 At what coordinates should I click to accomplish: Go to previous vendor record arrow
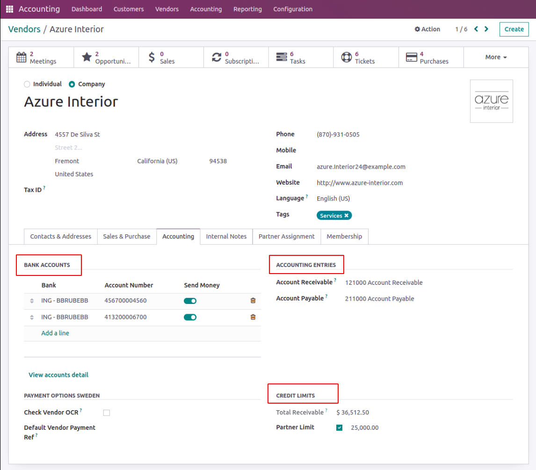pyautogui.click(x=476, y=29)
